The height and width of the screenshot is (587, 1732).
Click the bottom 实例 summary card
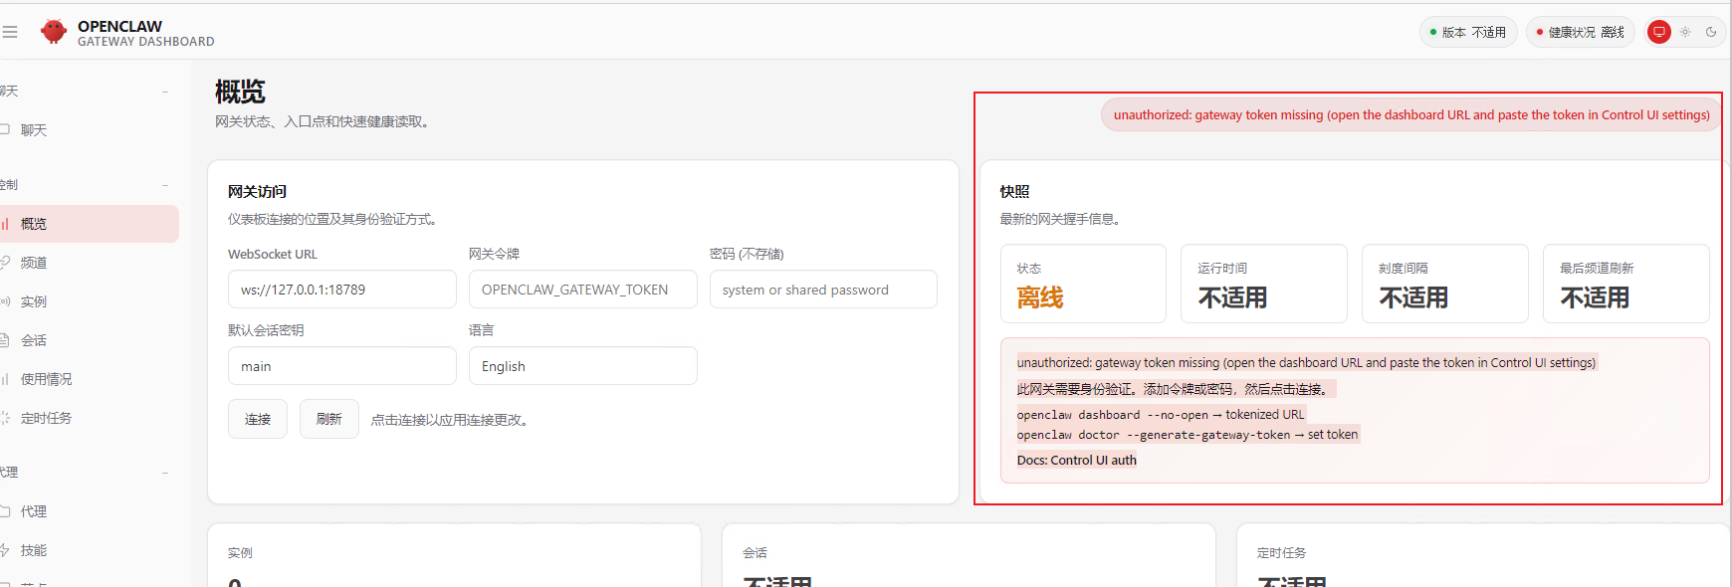pyautogui.click(x=454, y=556)
